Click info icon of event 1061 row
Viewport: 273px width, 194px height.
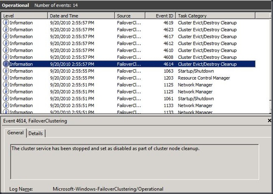coord(6,98)
